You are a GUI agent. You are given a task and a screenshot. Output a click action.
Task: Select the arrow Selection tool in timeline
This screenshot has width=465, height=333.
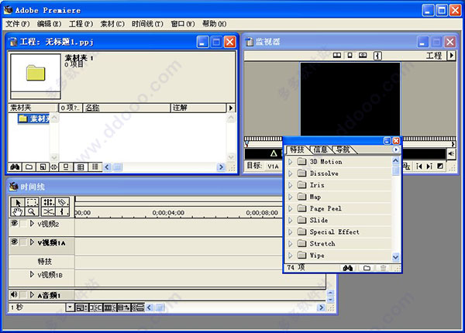coord(18,203)
